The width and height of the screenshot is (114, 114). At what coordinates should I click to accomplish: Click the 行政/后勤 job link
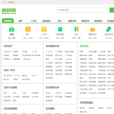click(x=93, y=52)
